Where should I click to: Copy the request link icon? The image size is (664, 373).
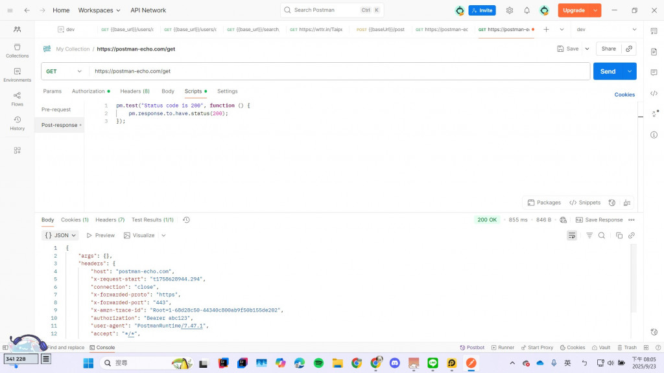[629, 49]
